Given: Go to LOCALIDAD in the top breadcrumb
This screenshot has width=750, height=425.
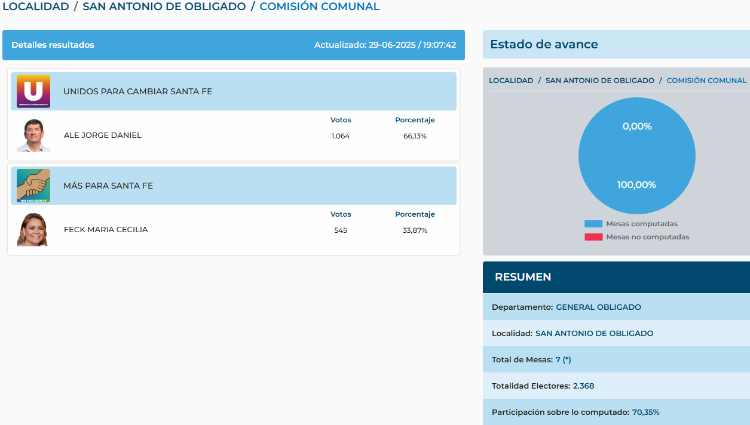Looking at the screenshot, I should point(35,7).
